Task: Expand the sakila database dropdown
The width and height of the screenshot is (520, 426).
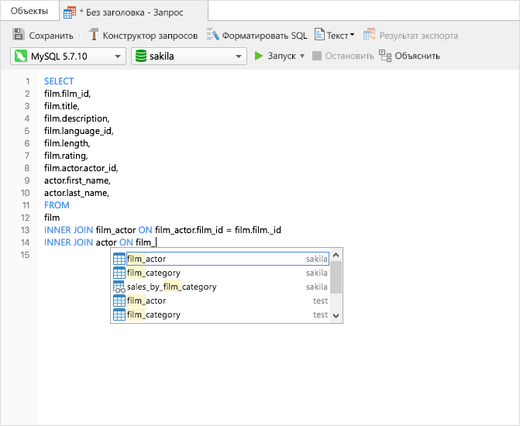Action: coord(238,57)
